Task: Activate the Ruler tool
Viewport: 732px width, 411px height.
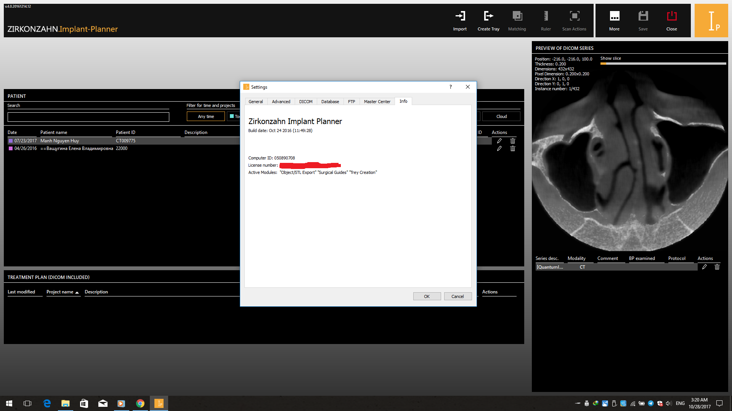Action: [546, 21]
